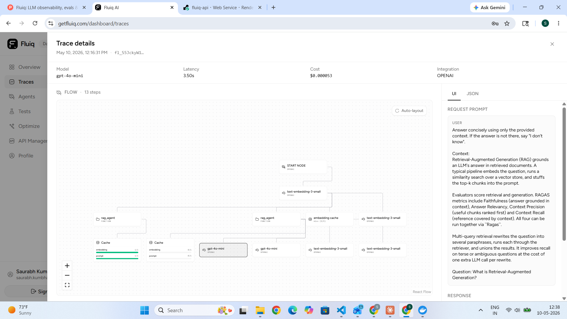The height and width of the screenshot is (319, 567).
Task: Select the UI tab
Action: (x=454, y=94)
